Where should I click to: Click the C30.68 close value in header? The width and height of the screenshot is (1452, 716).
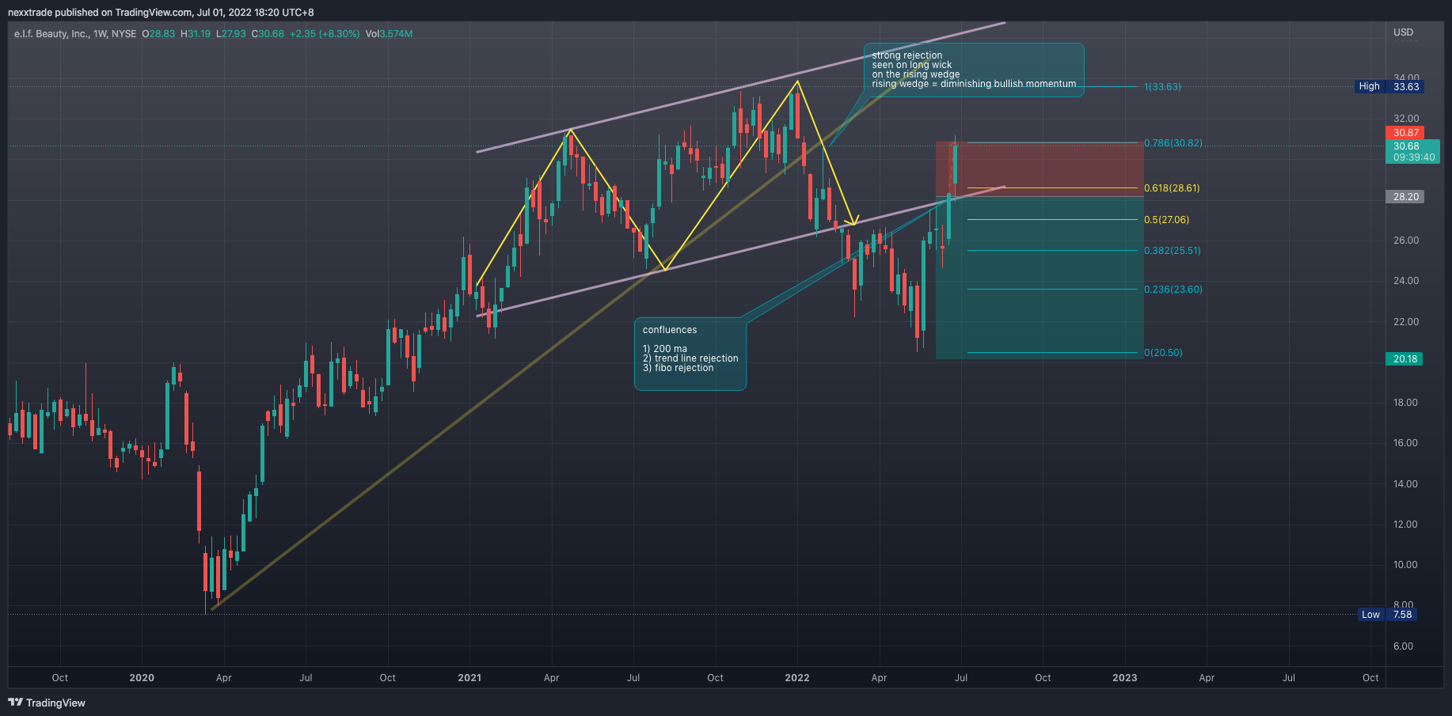coord(268,34)
